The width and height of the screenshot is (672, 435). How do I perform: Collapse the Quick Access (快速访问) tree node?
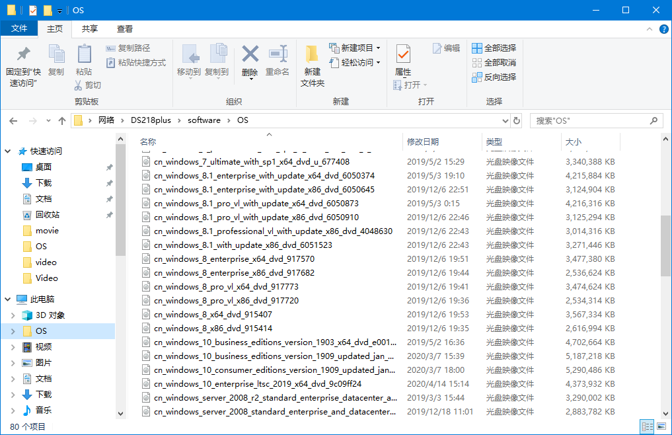(8, 151)
